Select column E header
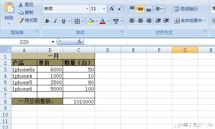Viewport: 215px width, 129px height. click(x=133, y=50)
